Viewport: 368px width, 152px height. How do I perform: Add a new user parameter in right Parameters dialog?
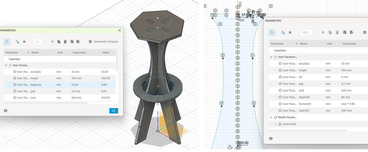(x=323, y=32)
